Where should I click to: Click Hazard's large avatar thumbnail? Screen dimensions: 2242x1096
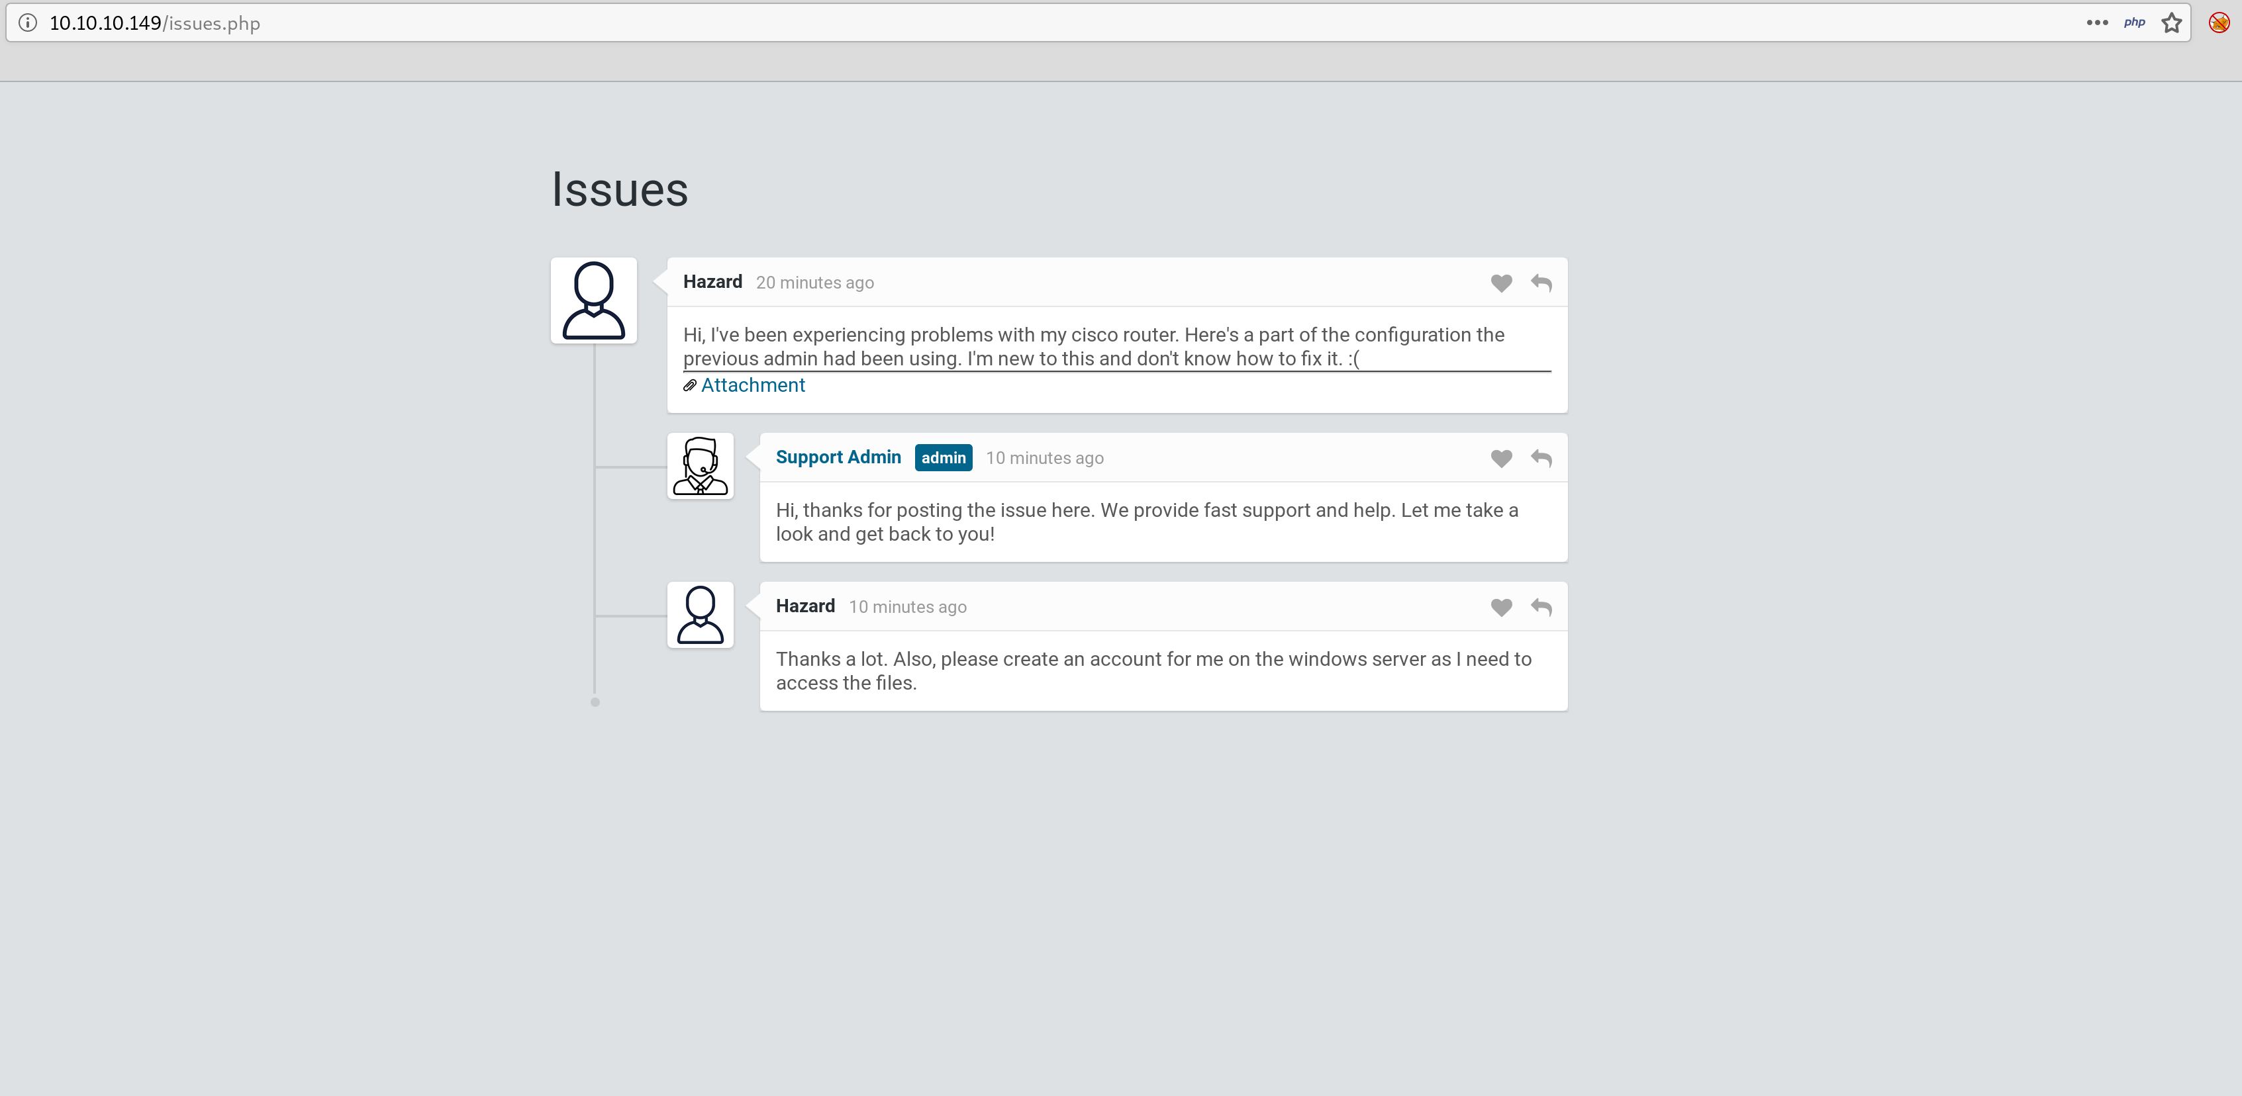[593, 301]
